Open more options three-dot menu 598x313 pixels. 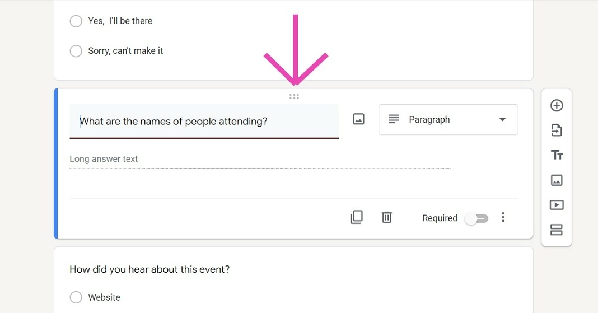click(x=503, y=217)
